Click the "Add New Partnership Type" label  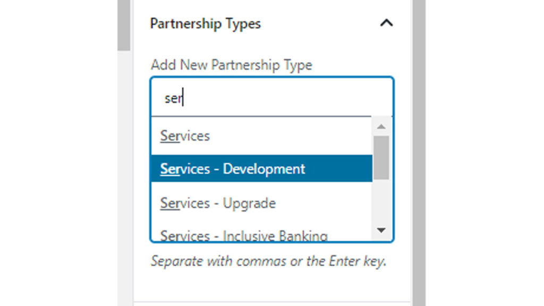pyautogui.click(x=231, y=65)
